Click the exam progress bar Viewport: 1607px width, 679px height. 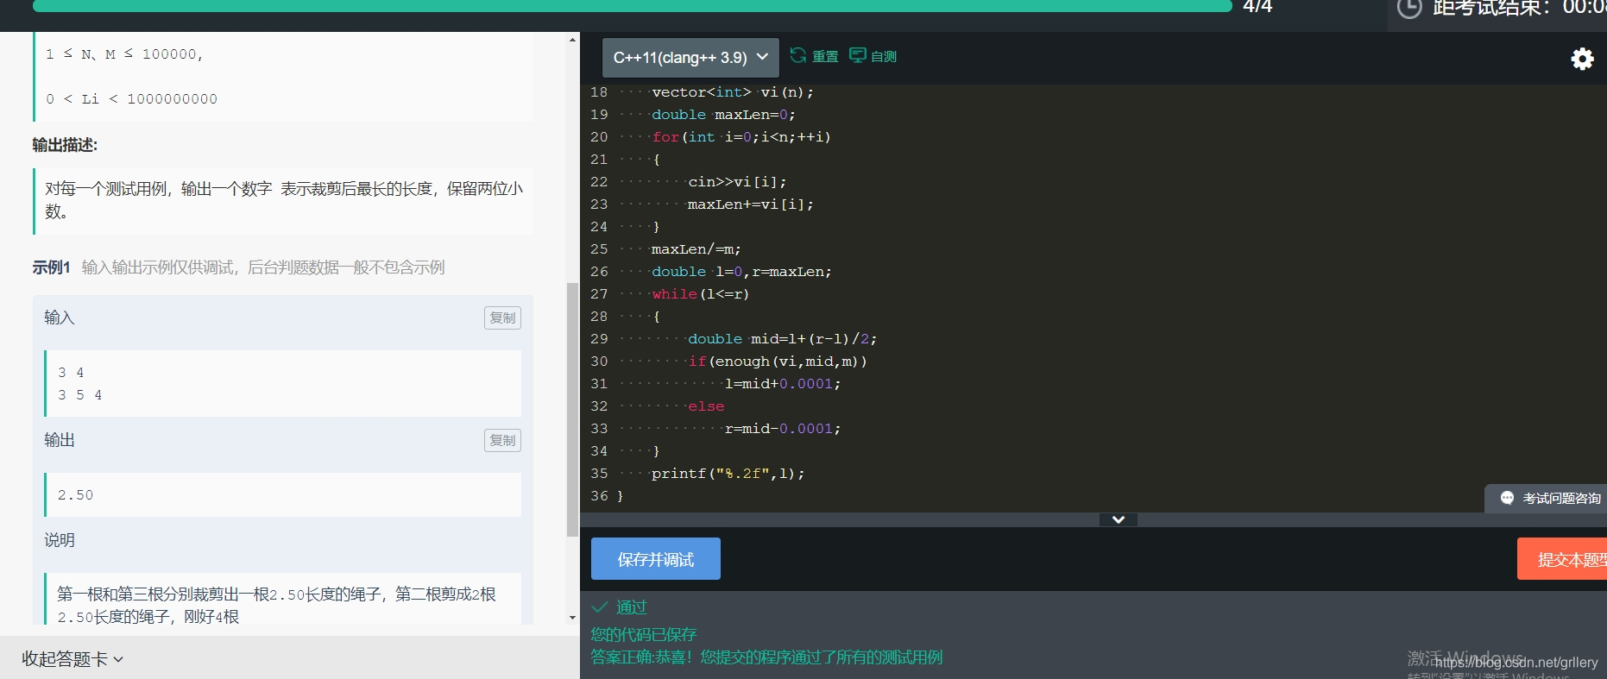click(x=632, y=5)
